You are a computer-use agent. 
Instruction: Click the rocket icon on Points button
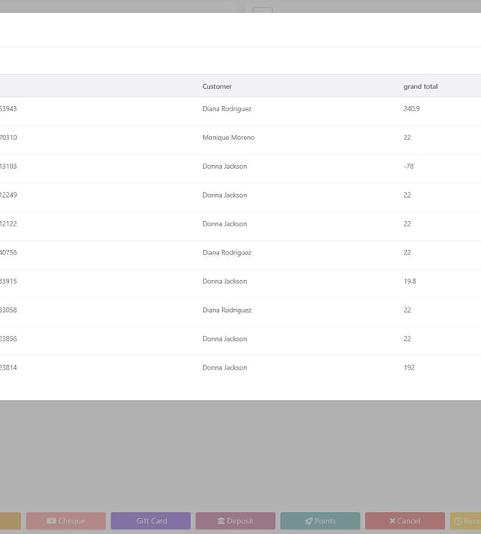pyautogui.click(x=309, y=521)
